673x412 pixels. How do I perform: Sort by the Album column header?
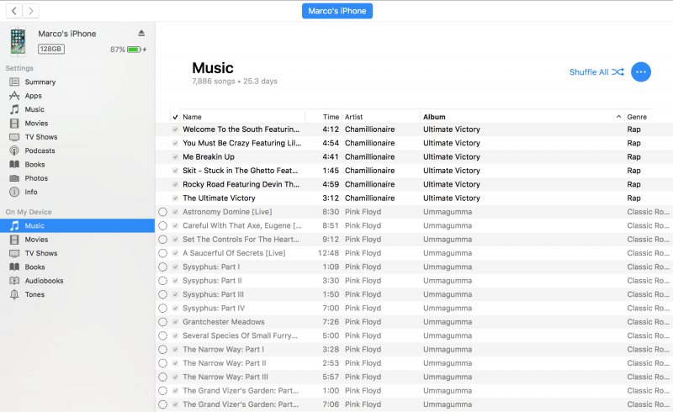click(x=434, y=117)
